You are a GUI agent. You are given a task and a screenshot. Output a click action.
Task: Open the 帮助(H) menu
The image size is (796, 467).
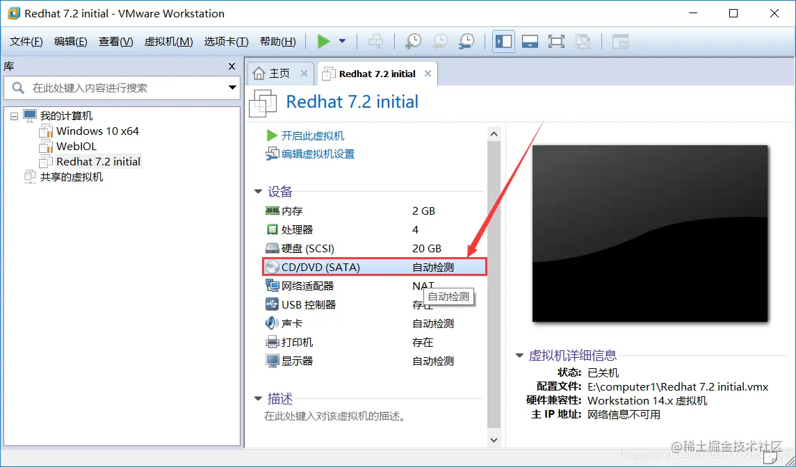click(x=277, y=42)
